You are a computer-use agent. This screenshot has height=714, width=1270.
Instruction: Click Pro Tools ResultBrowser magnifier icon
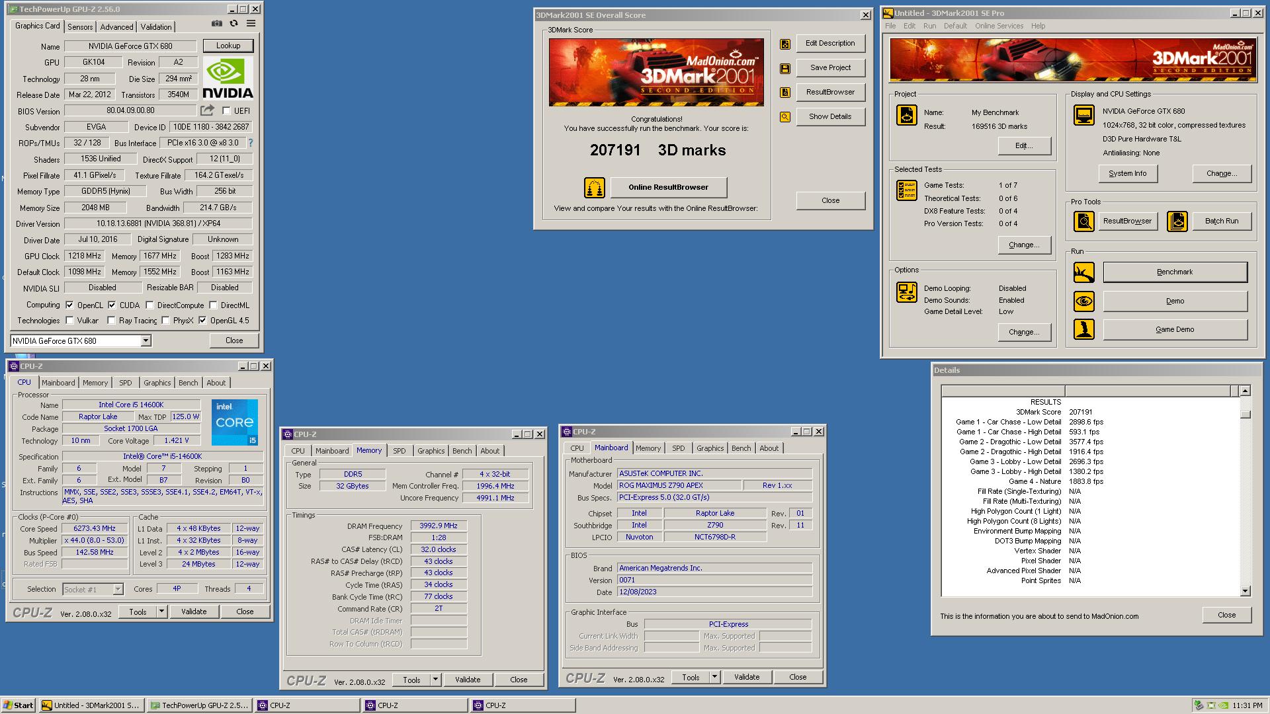1084,221
